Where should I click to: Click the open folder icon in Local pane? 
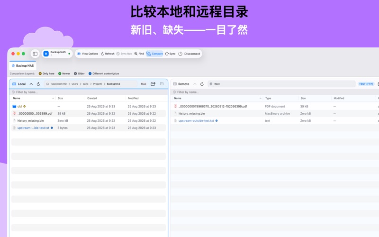click(x=162, y=84)
